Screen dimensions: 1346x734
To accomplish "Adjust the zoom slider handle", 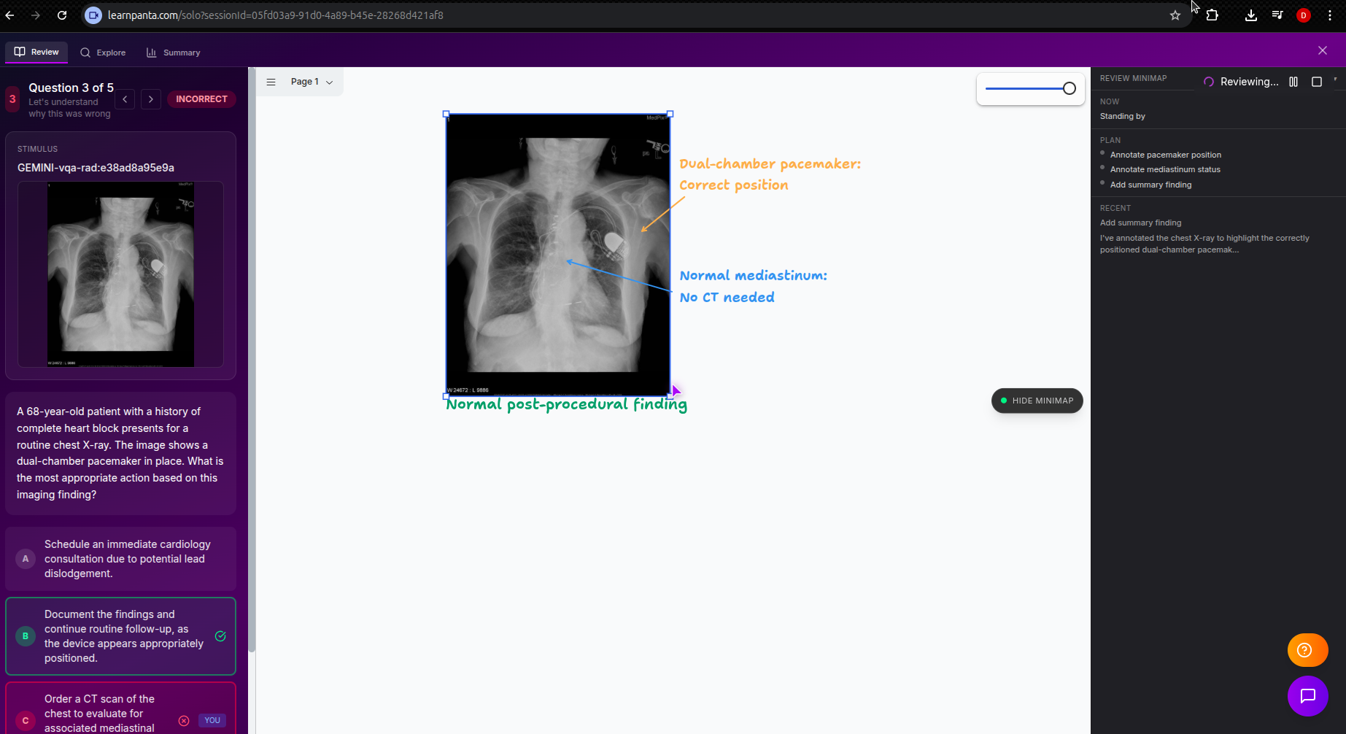I will coord(1070,88).
